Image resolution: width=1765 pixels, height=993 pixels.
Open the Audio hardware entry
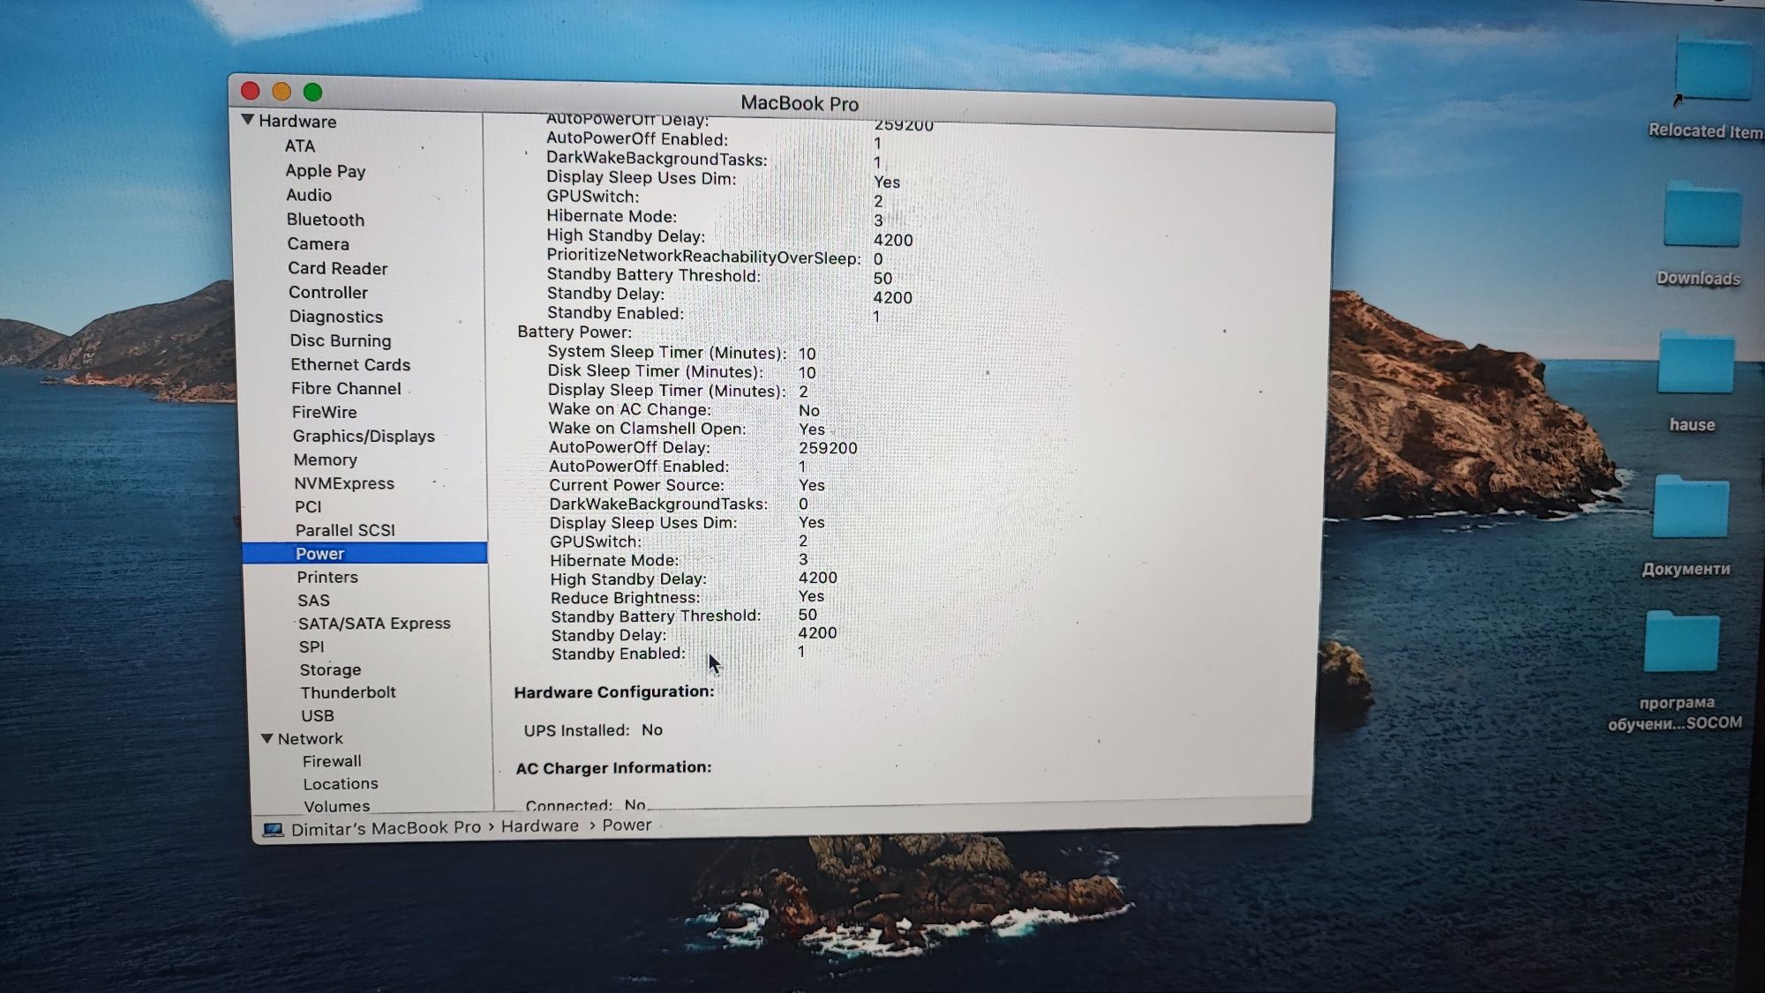click(309, 195)
